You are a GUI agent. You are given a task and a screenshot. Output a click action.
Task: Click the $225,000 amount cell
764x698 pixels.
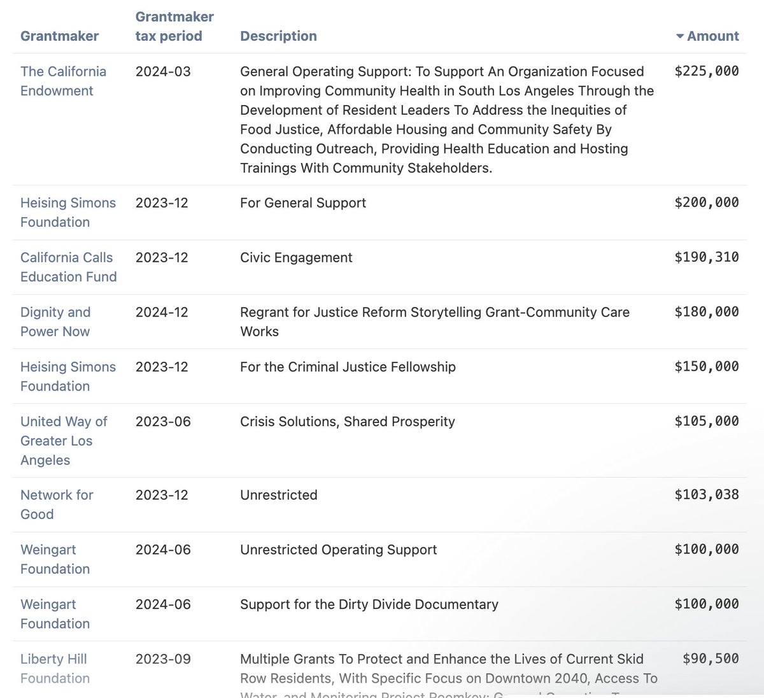[706, 71]
